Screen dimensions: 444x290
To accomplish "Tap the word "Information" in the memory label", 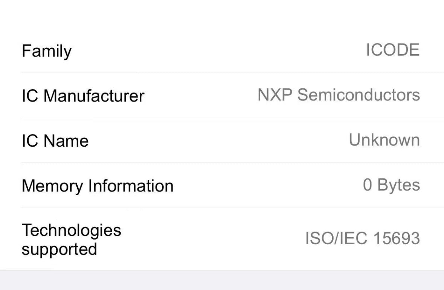I will [131, 186].
